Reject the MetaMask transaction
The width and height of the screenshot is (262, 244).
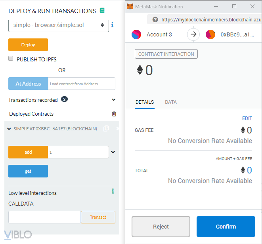pos(161,227)
